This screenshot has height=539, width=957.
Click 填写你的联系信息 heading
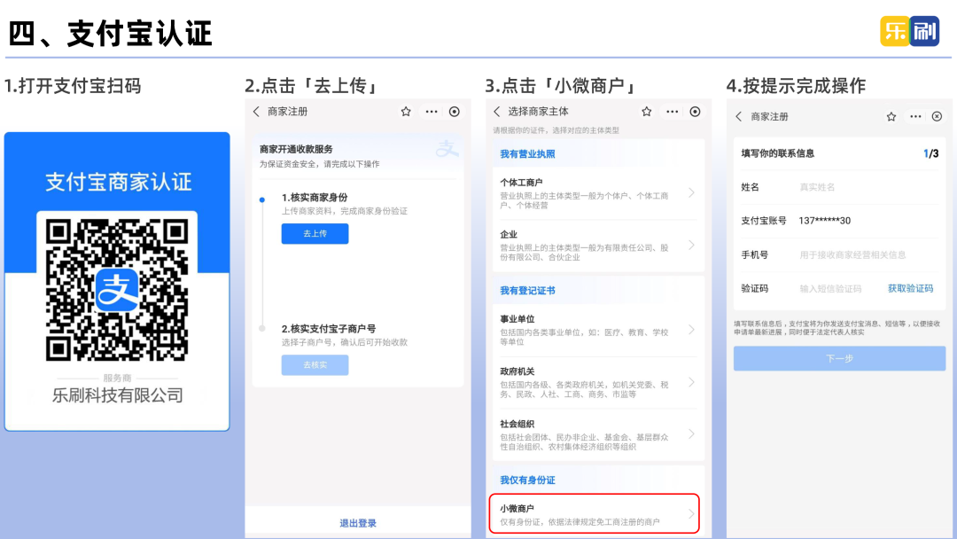(778, 153)
